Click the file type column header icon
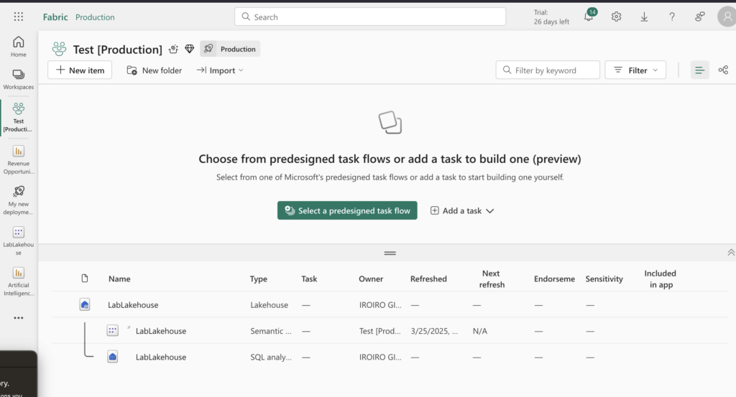 coord(85,279)
